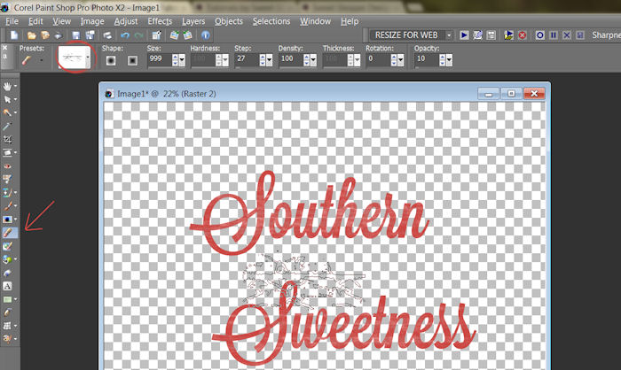621x370 pixels.
Task: Run the selected script with the play button
Action: (x=464, y=35)
